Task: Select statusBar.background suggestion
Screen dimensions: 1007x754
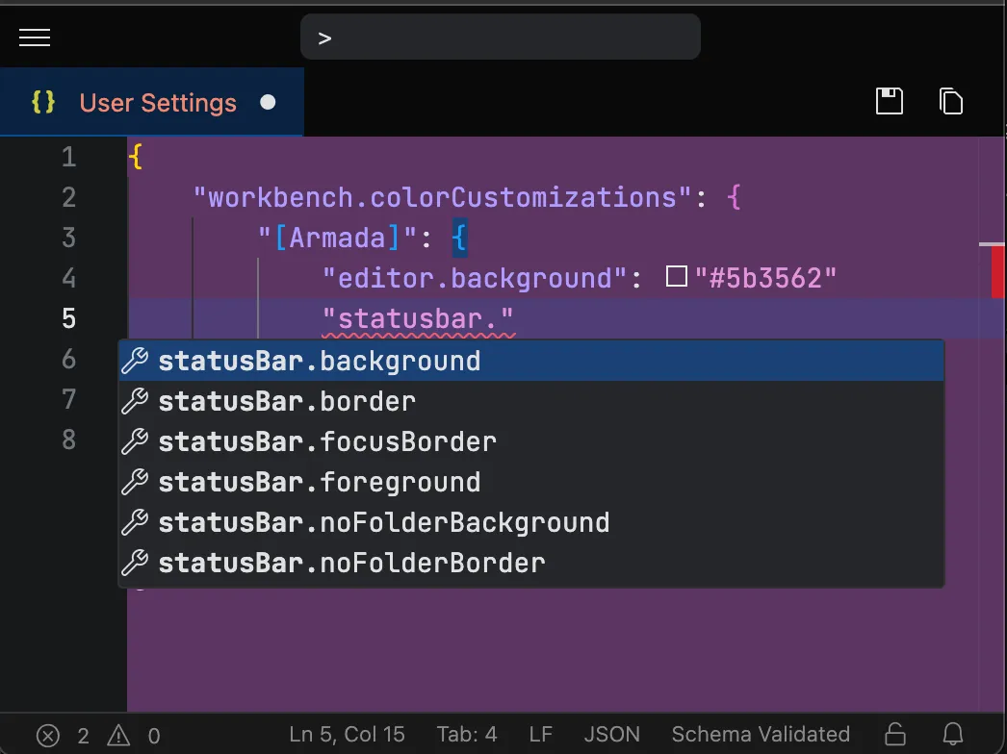Action: [319, 362]
